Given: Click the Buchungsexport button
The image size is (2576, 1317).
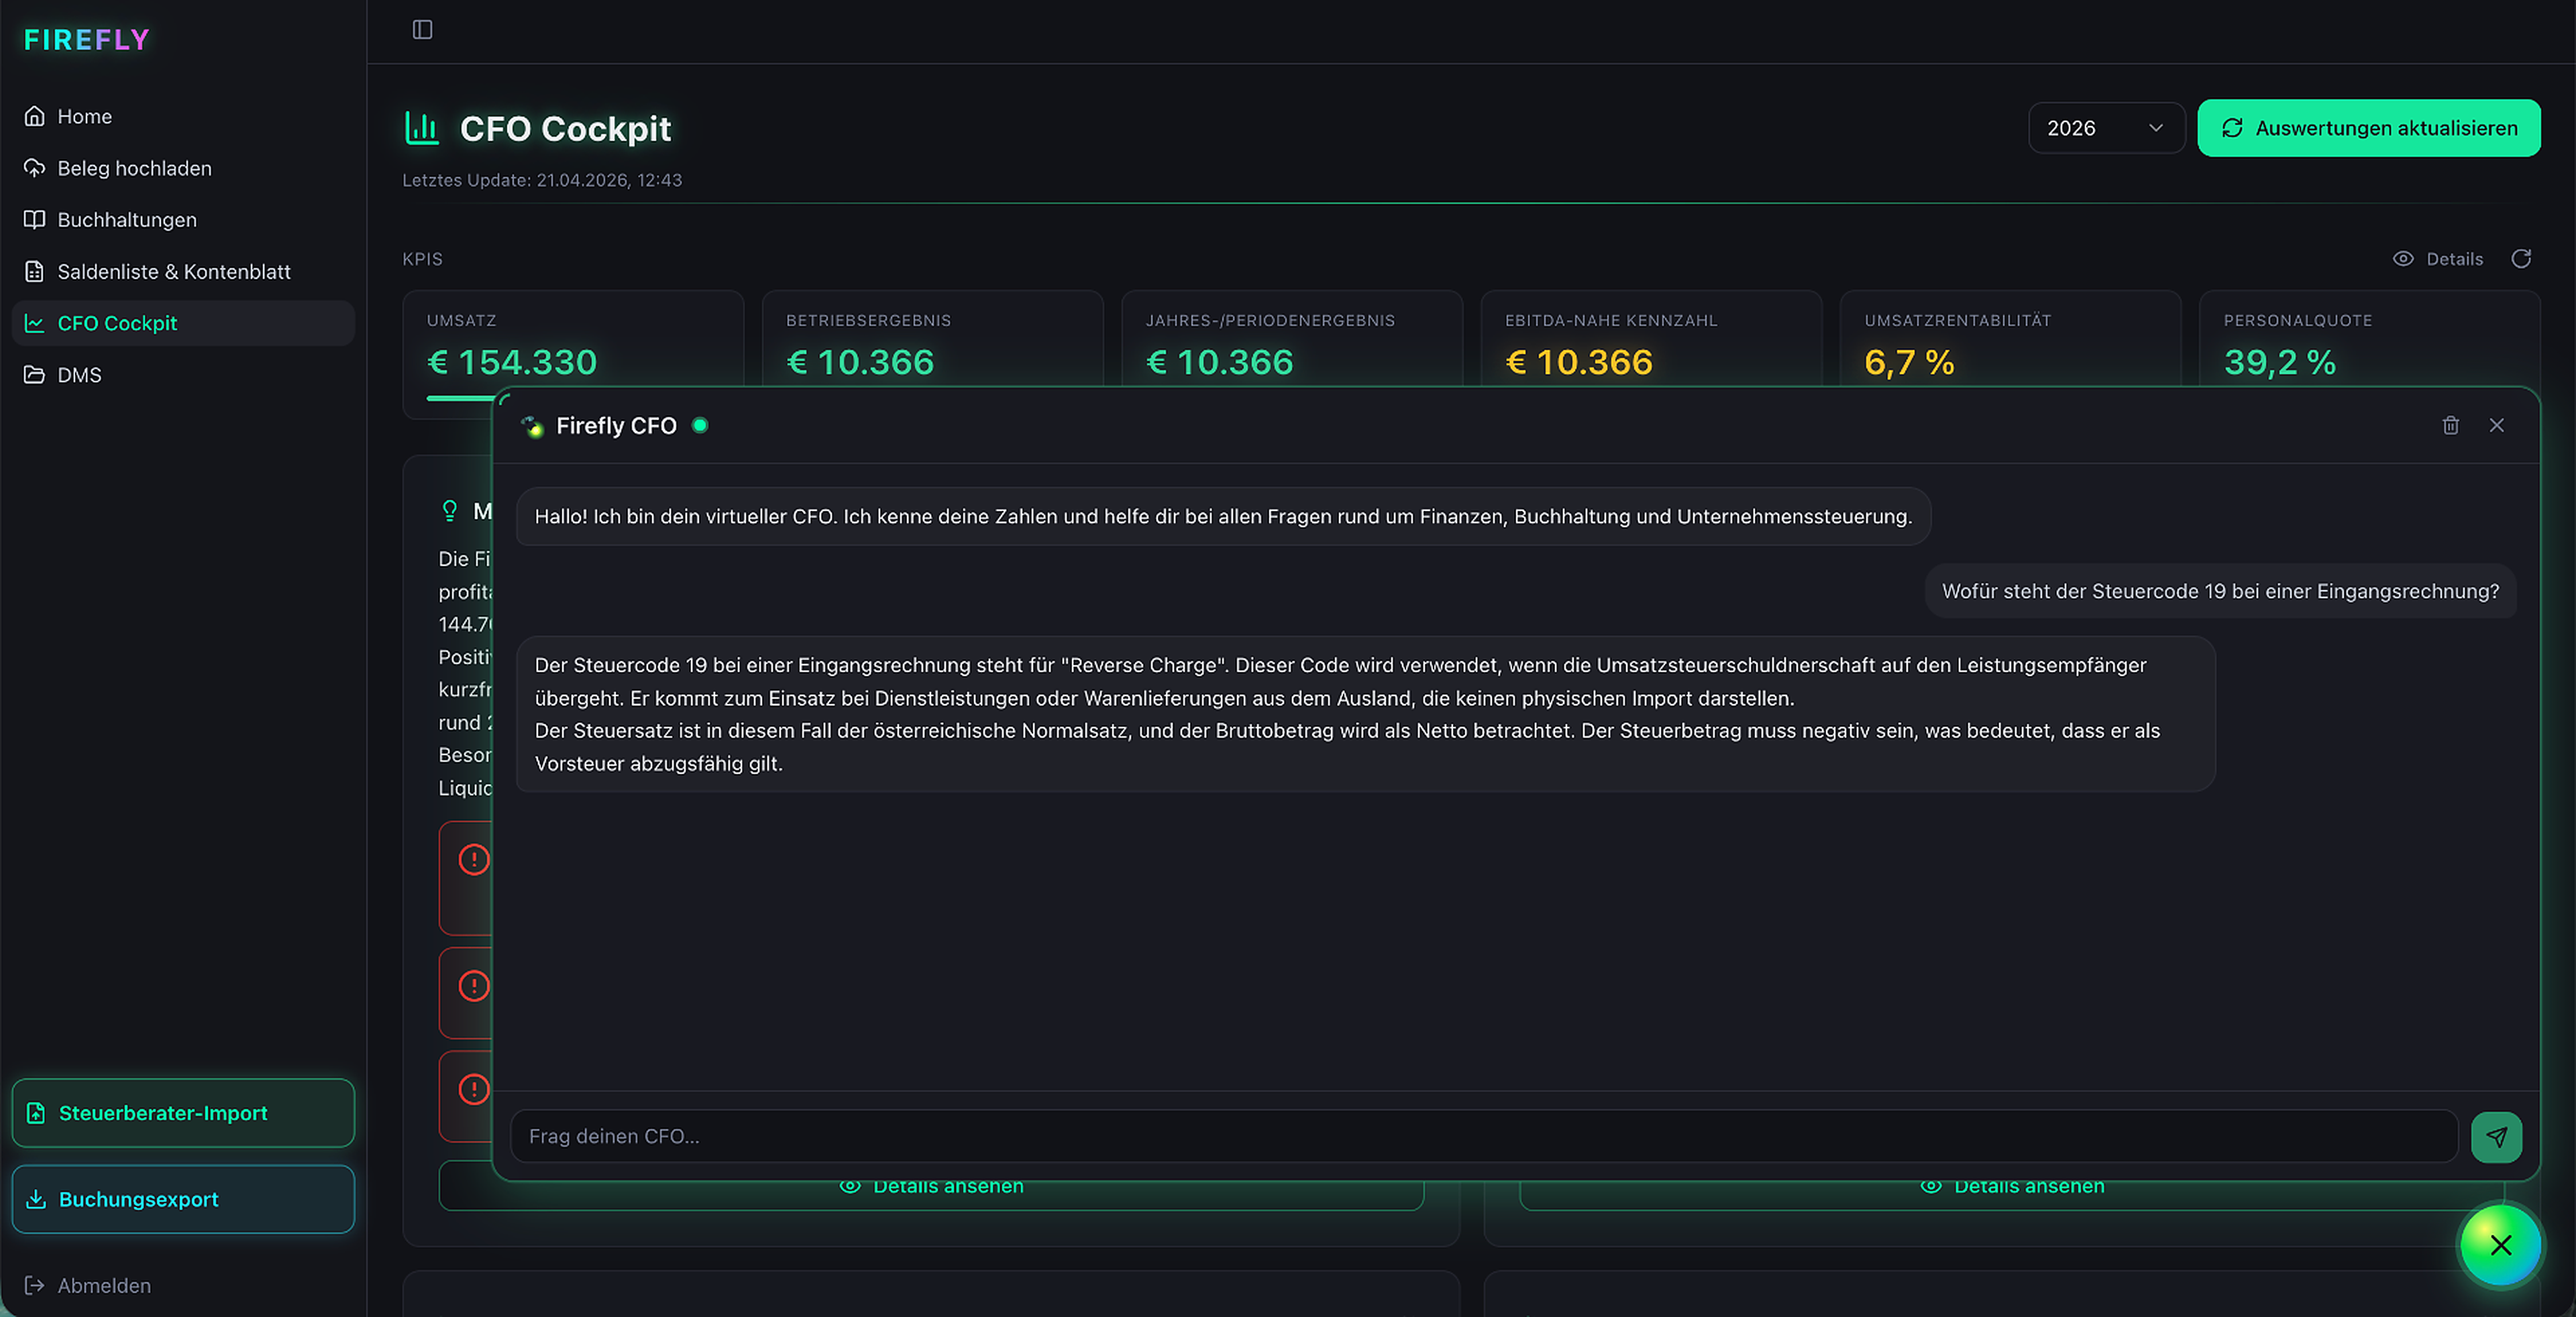Looking at the screenshot, I should coord(183,1199).
